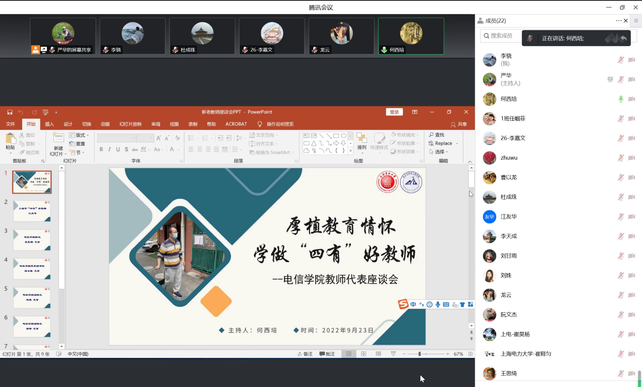
Task: Toggle camera icon for 严华 host
Action: coord(631,80)
